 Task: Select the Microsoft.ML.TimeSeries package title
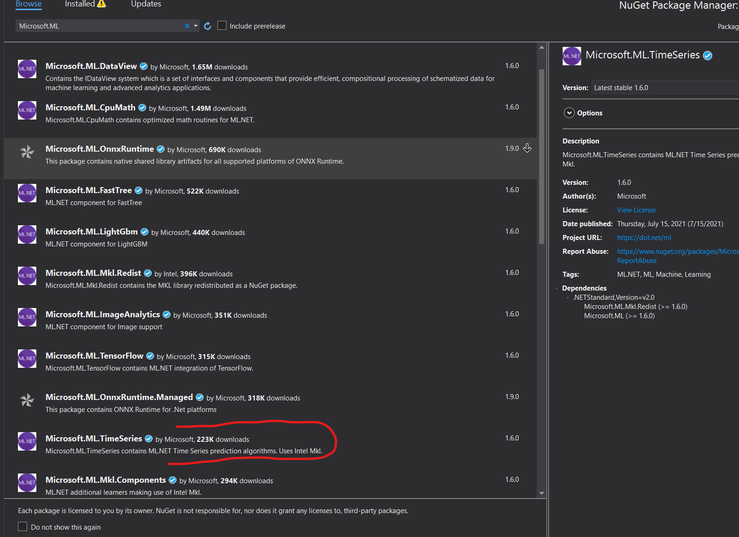94,439
